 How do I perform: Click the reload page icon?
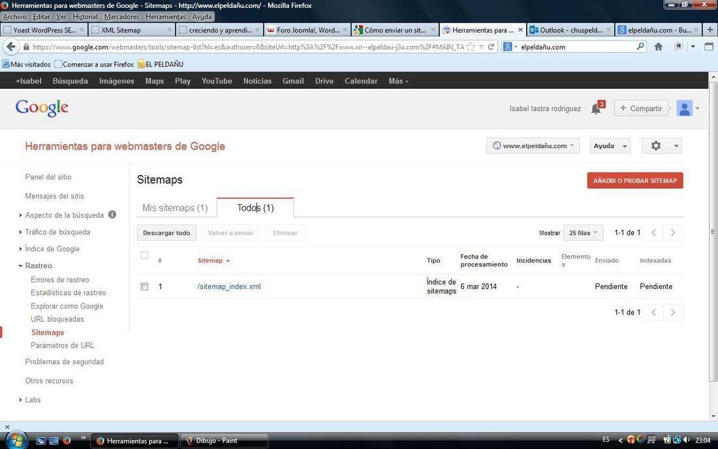[492, 47]
